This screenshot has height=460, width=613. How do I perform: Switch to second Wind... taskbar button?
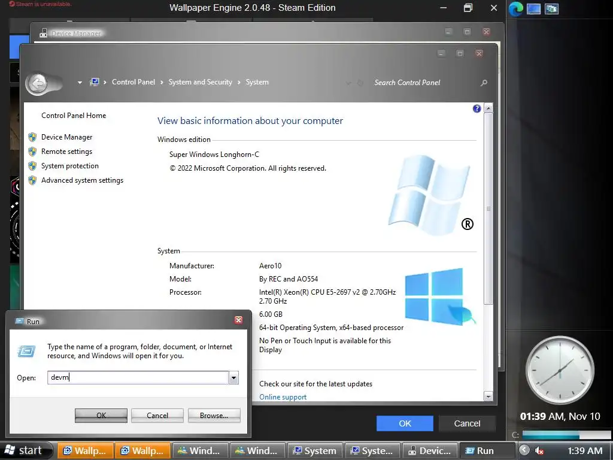tap(257, 450)
